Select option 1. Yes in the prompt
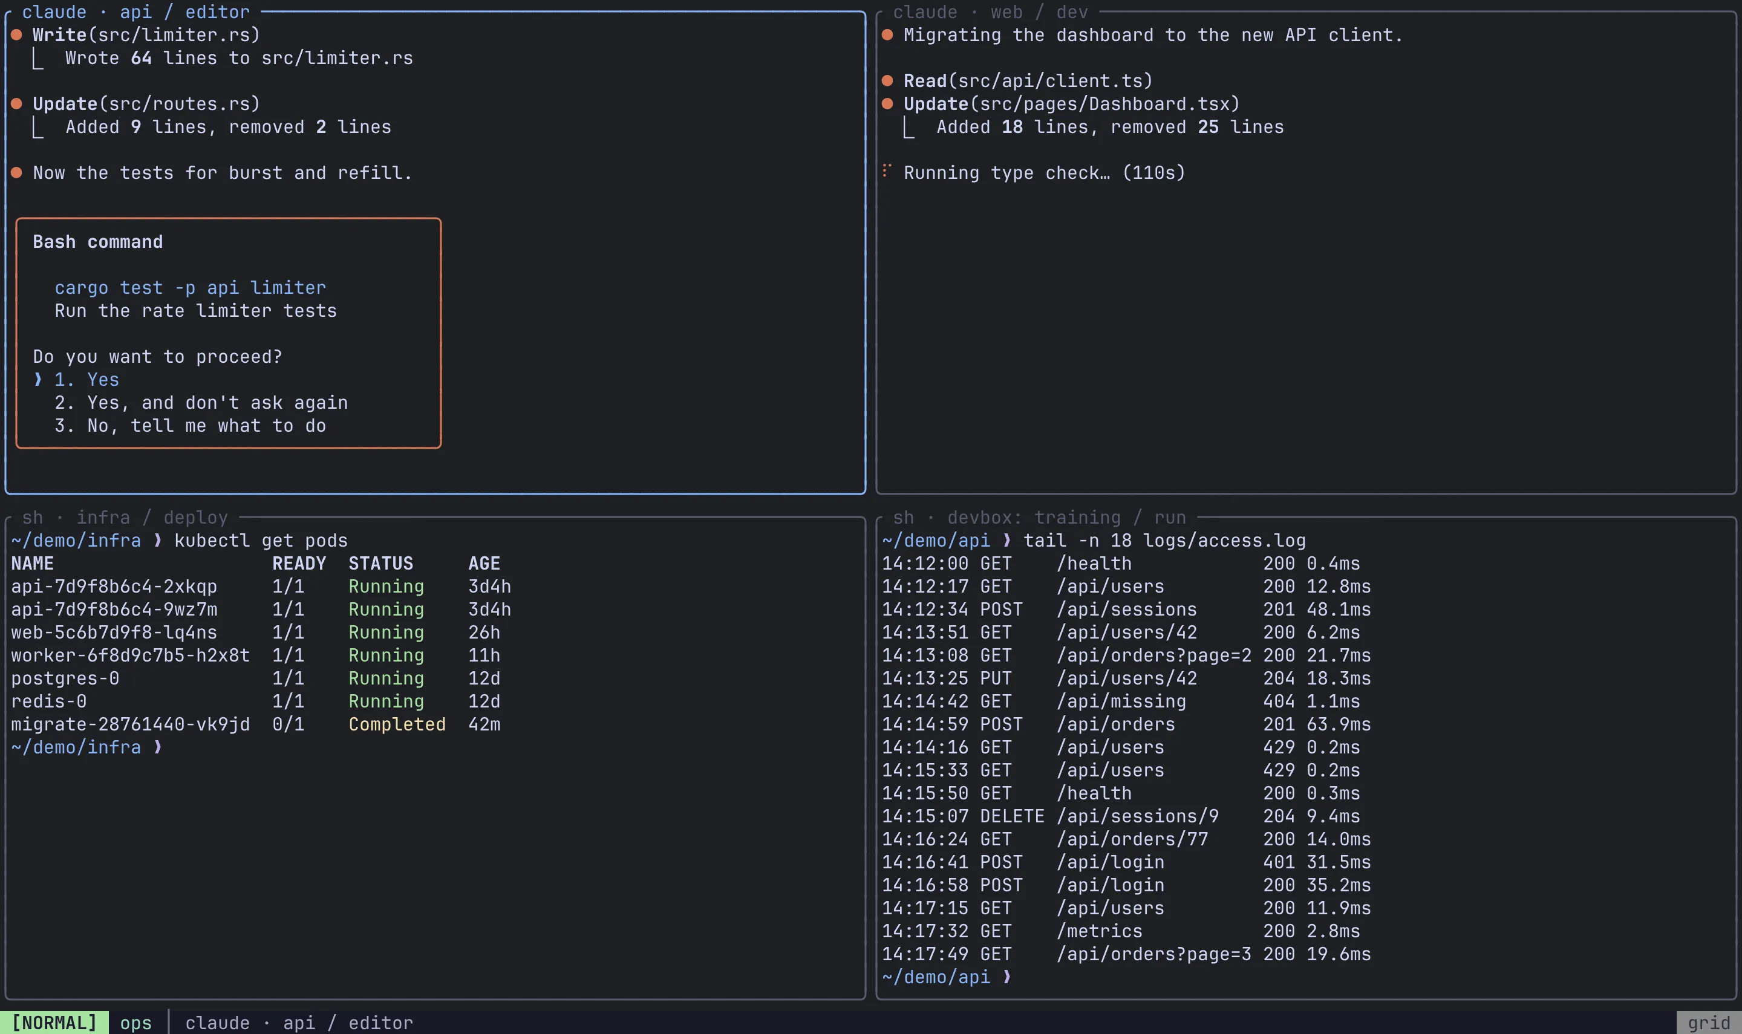The width and height of the screenshot is (1742, 1034). (x=86, y=380)
